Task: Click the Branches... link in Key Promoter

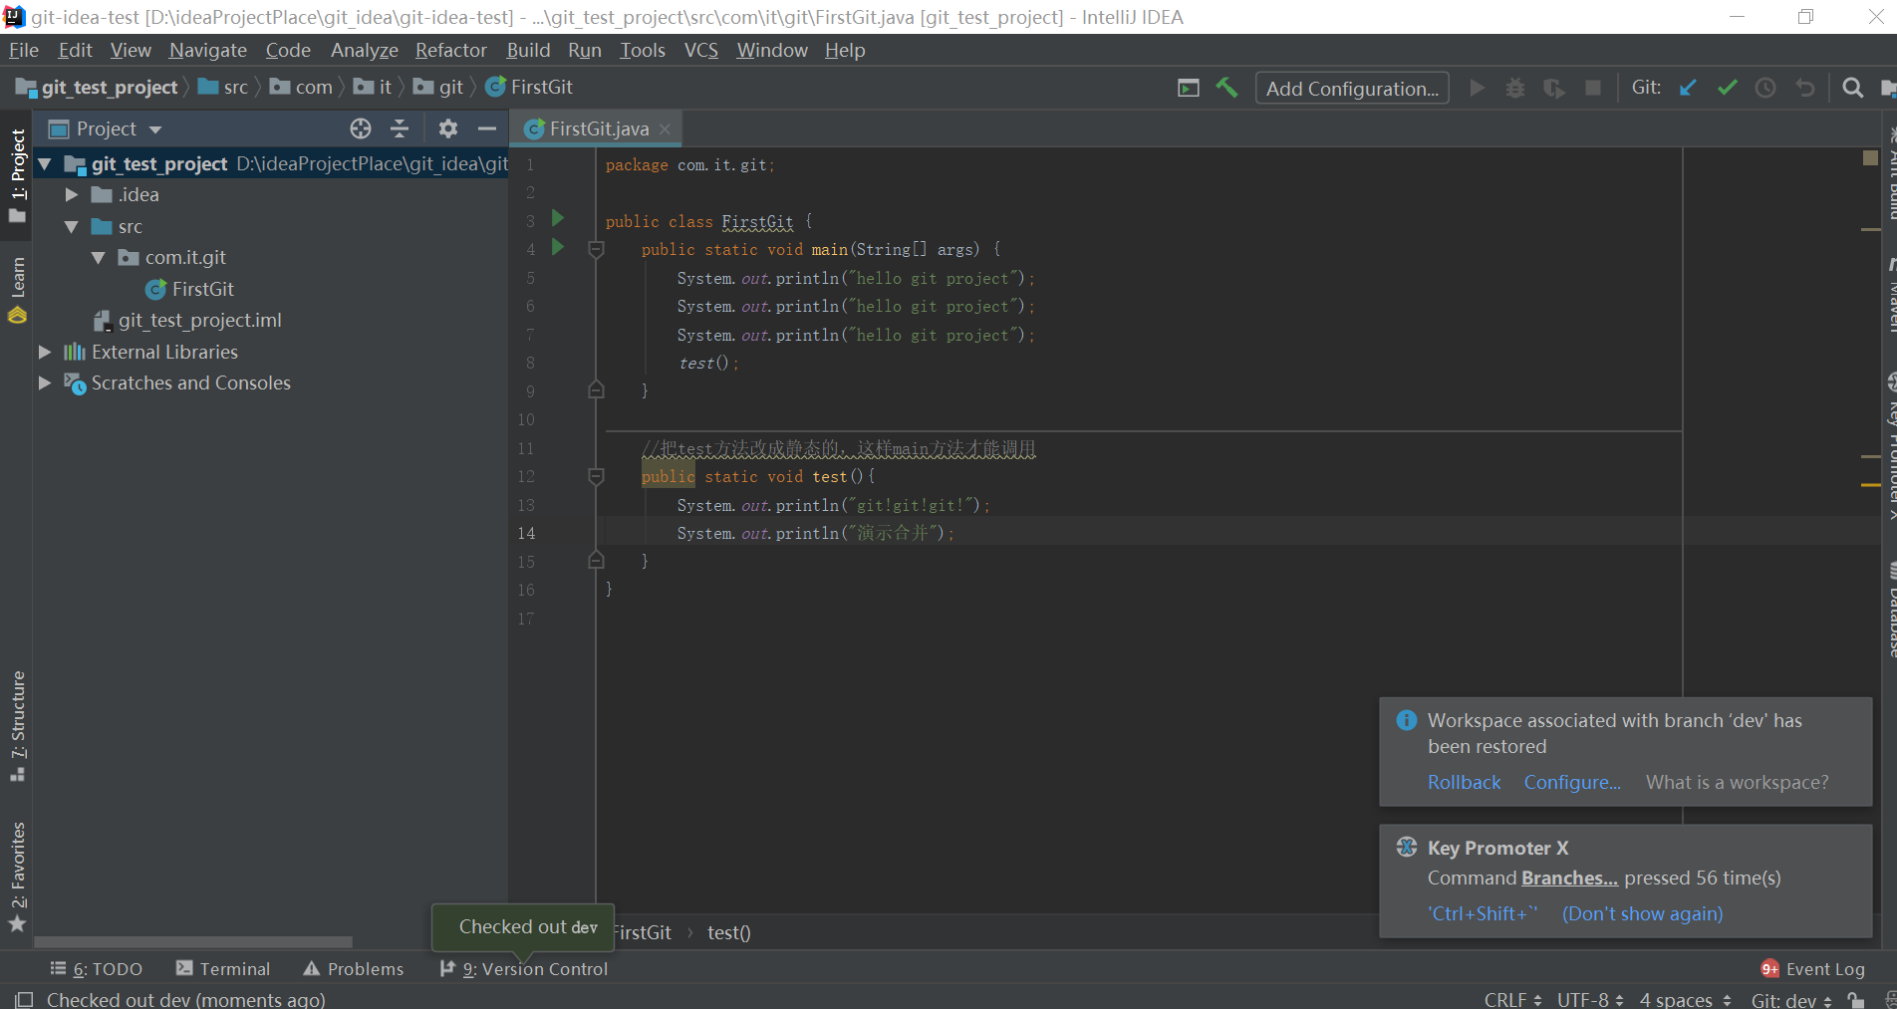Action: tap(1569, 878)
